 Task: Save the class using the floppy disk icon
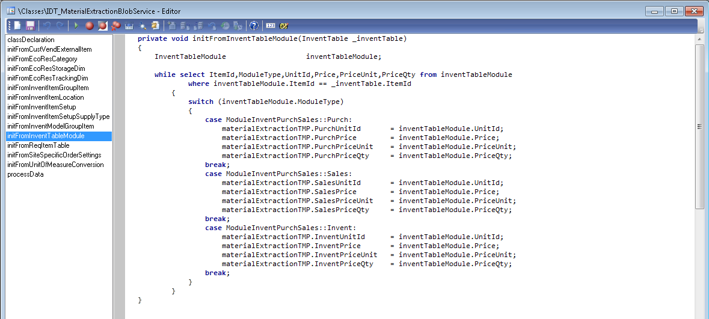pos(30,26)
